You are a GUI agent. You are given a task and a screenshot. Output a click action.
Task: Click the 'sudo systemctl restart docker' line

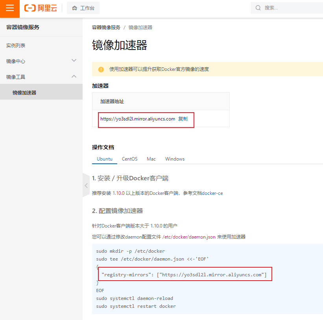pyautogui.click(x=136, y=306)
